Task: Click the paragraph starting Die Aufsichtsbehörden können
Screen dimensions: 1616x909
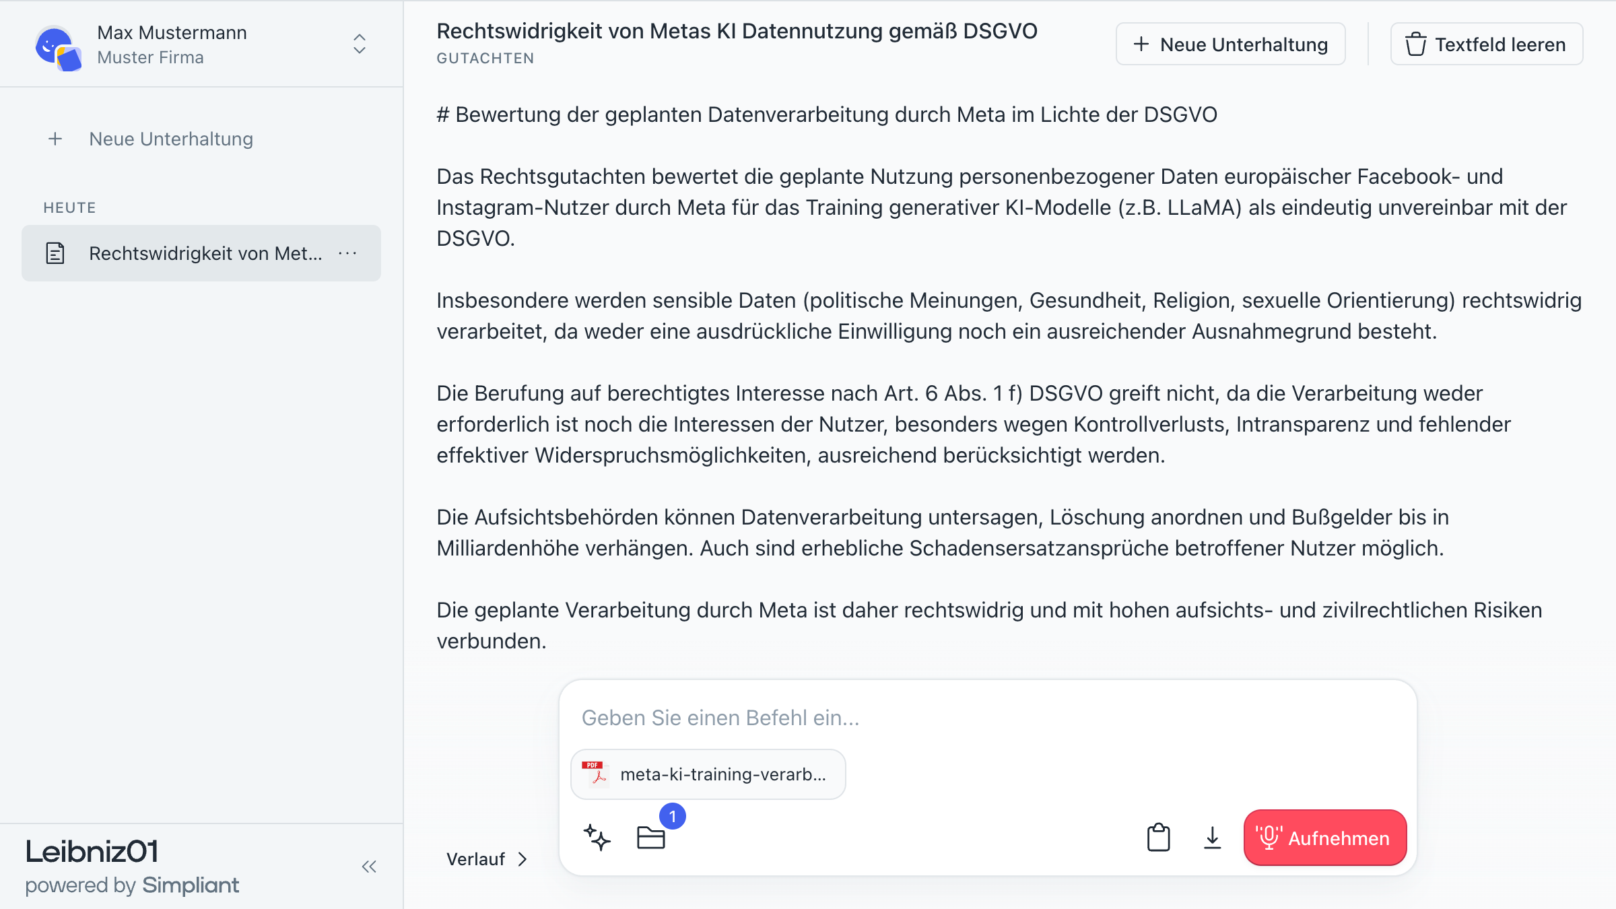Action: (x=943, y=533)
